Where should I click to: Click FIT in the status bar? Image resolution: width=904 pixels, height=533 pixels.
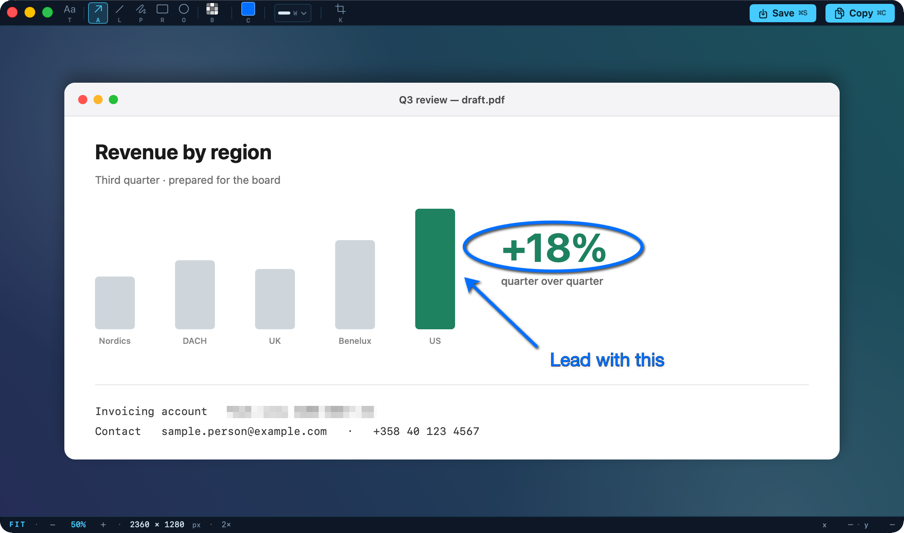(17, 524)
